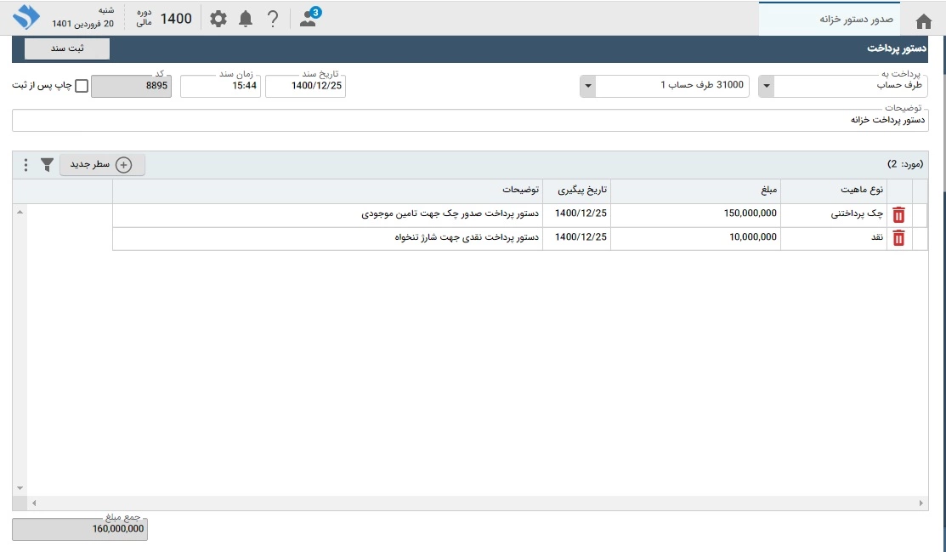Delete the نقد row using trash icon

(x=898, y=238)
